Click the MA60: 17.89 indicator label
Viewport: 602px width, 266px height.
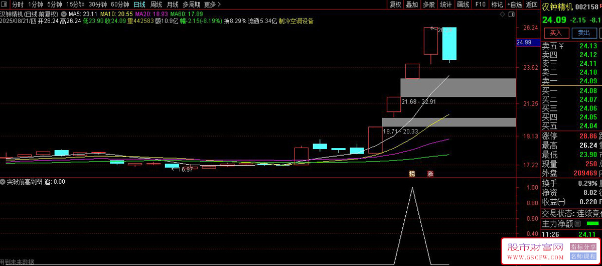(187, 14)
